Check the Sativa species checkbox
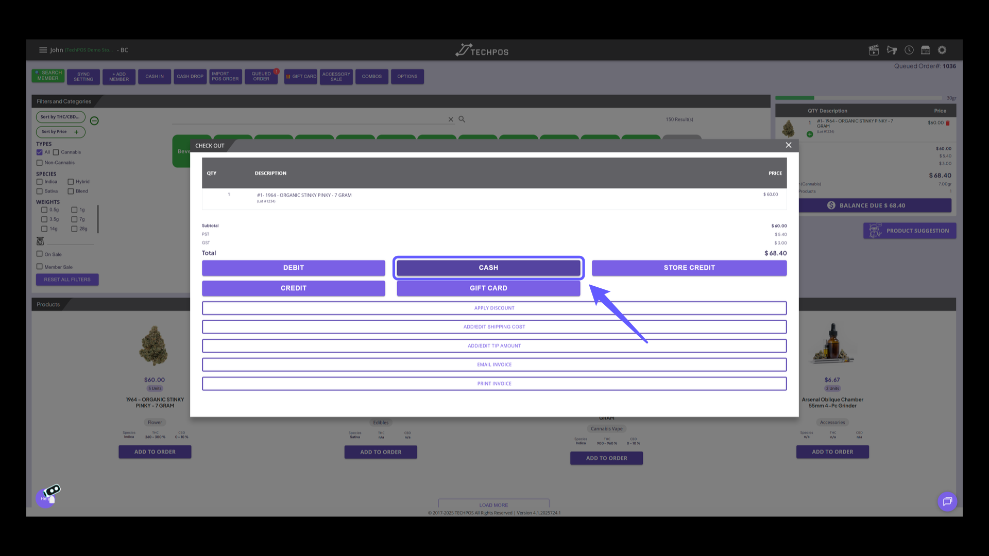The image size is (989, 556). pos(39,192)
